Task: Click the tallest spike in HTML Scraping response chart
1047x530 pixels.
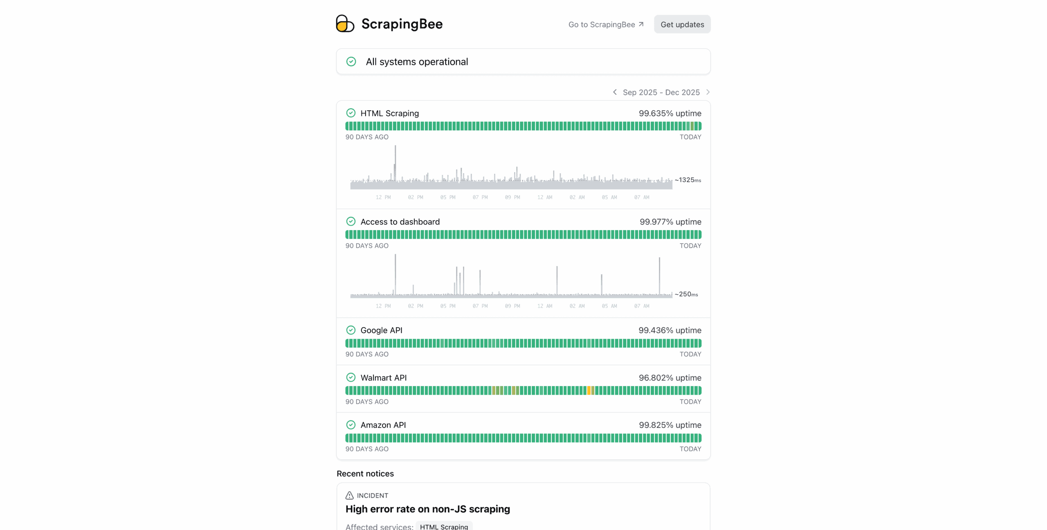Action: [x=395, y=163]
